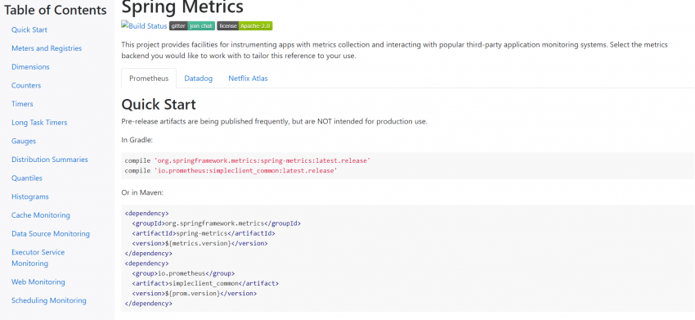This screenshot has height=320, width=695.
Task: Open the Counters section link
Action: click(26, 85)
